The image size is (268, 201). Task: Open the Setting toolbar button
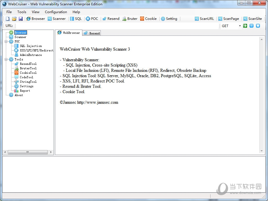(169, 19)
